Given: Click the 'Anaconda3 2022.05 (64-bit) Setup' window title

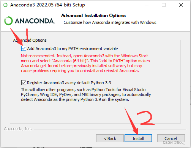Looking at the screenshot, I should click(x=47, y=5).
